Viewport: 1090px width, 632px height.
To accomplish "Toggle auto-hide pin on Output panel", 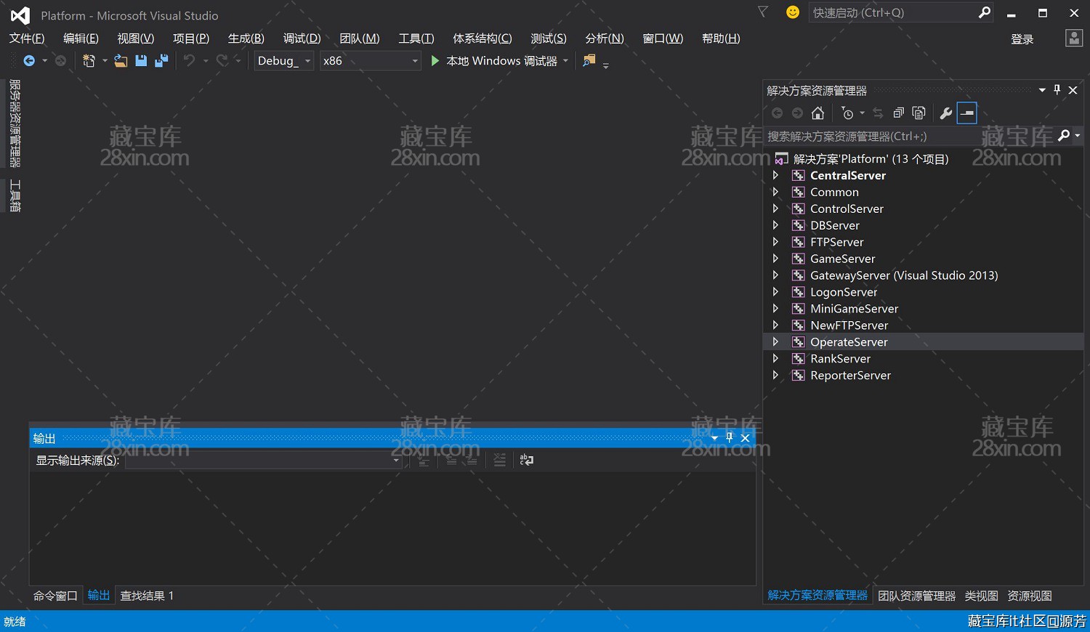I will (x=730, y=437).
